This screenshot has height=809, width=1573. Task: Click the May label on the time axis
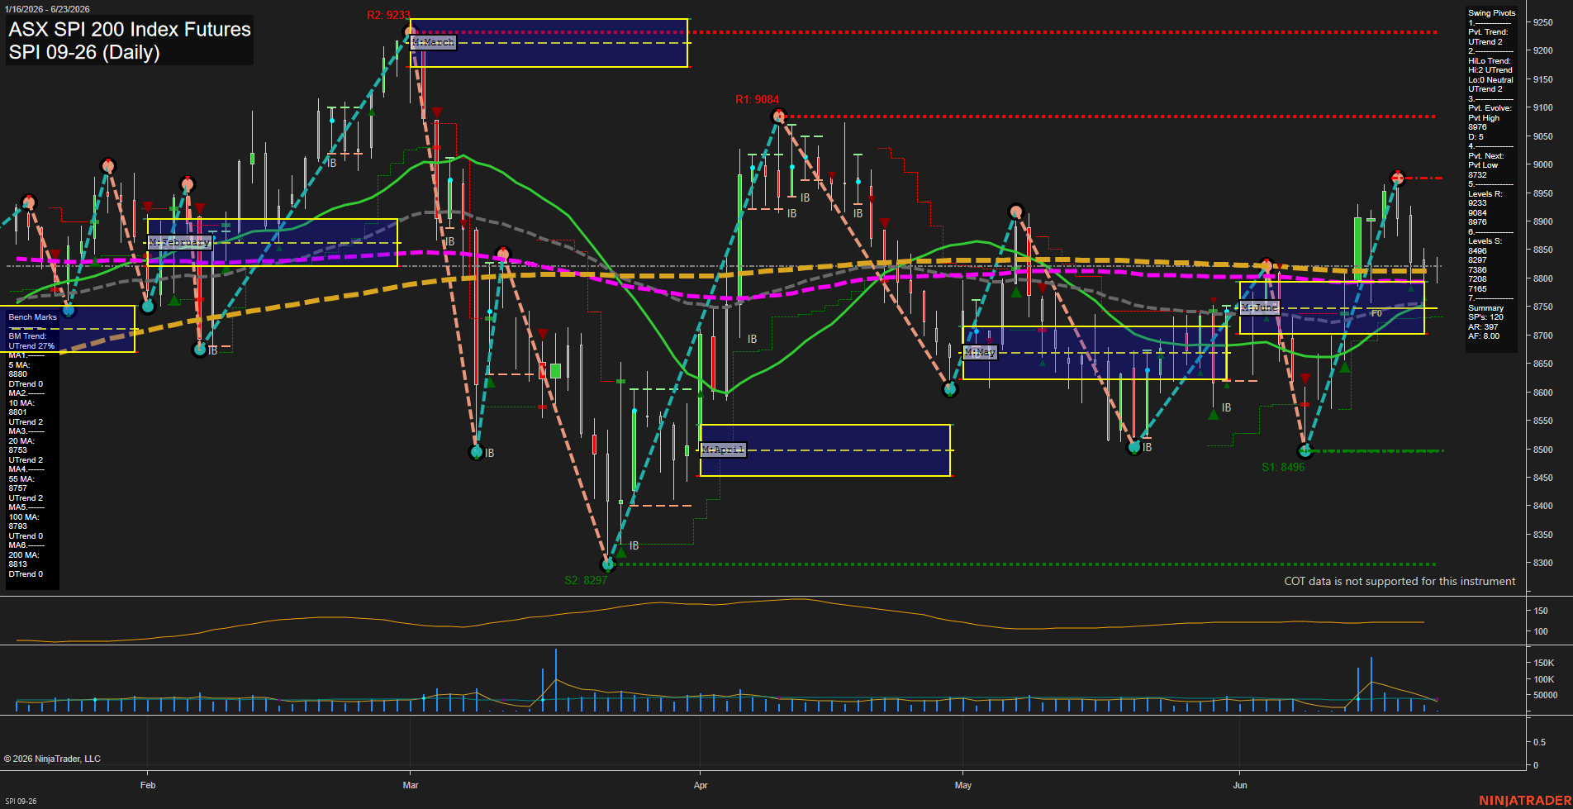pos(962,785)
